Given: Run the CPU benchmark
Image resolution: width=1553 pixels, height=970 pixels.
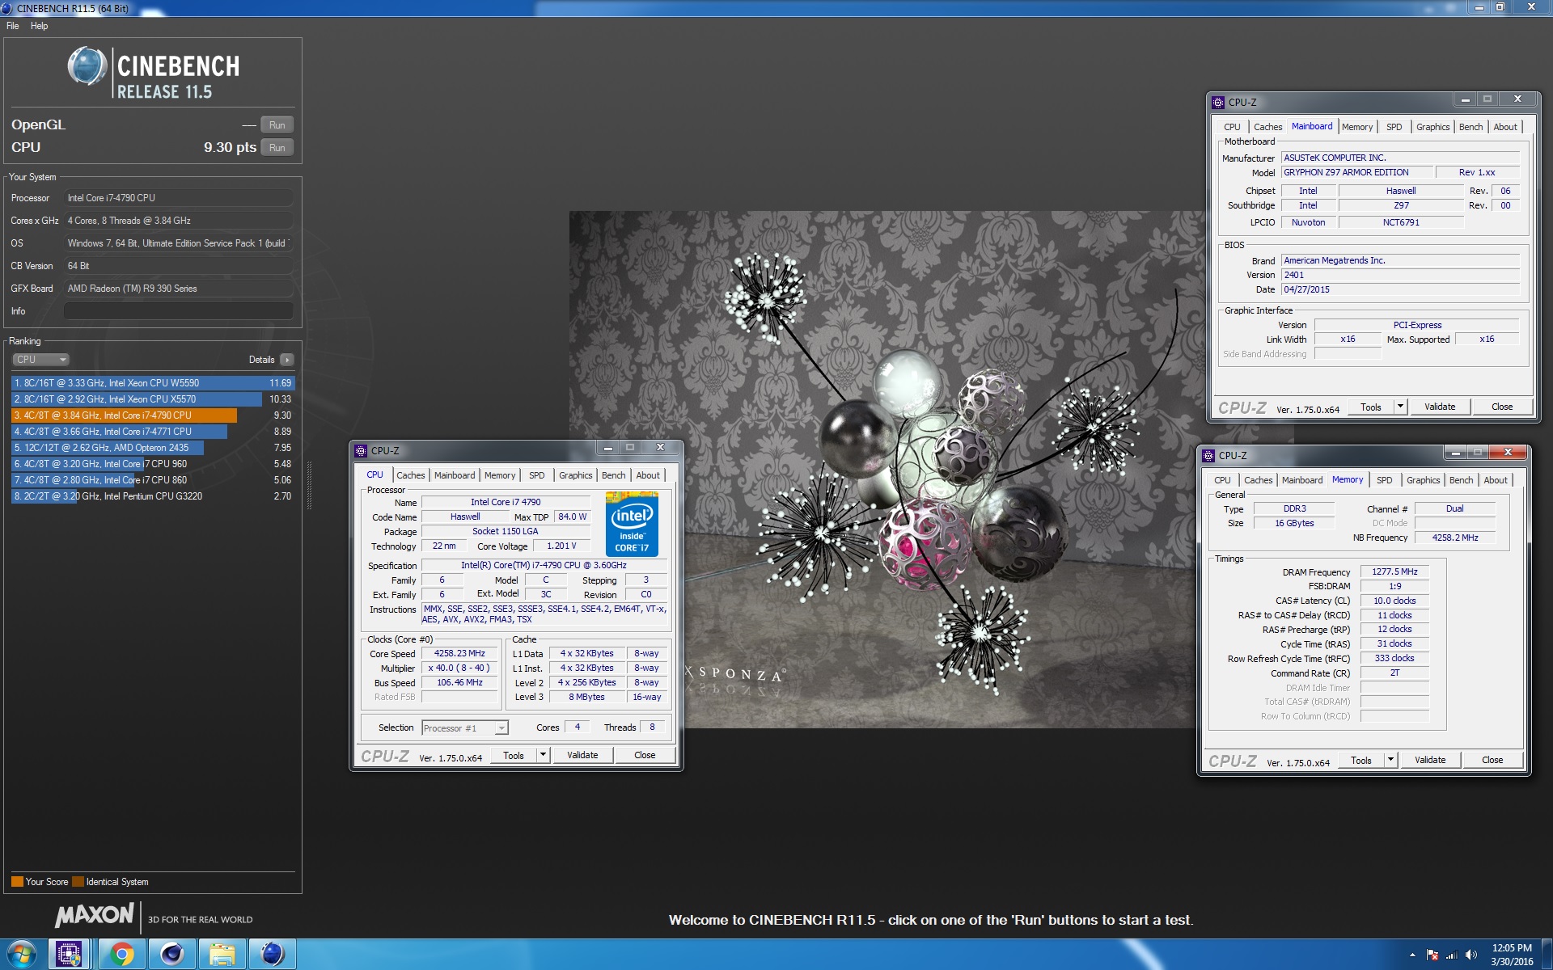Looking at the screenshot, I should (x=277, y=148).
